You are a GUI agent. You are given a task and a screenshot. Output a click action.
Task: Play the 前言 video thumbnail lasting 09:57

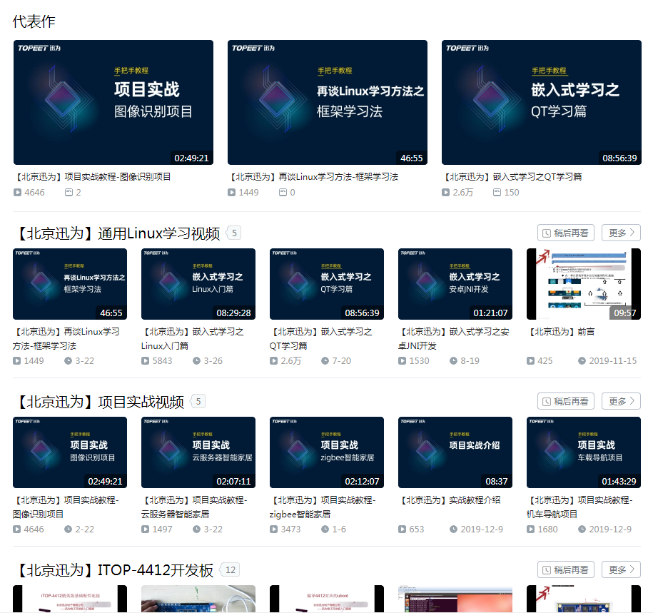click(584, 284)
